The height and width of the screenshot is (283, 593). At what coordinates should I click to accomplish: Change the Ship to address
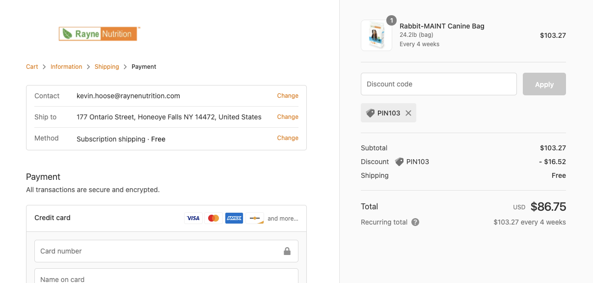(288, 117)
